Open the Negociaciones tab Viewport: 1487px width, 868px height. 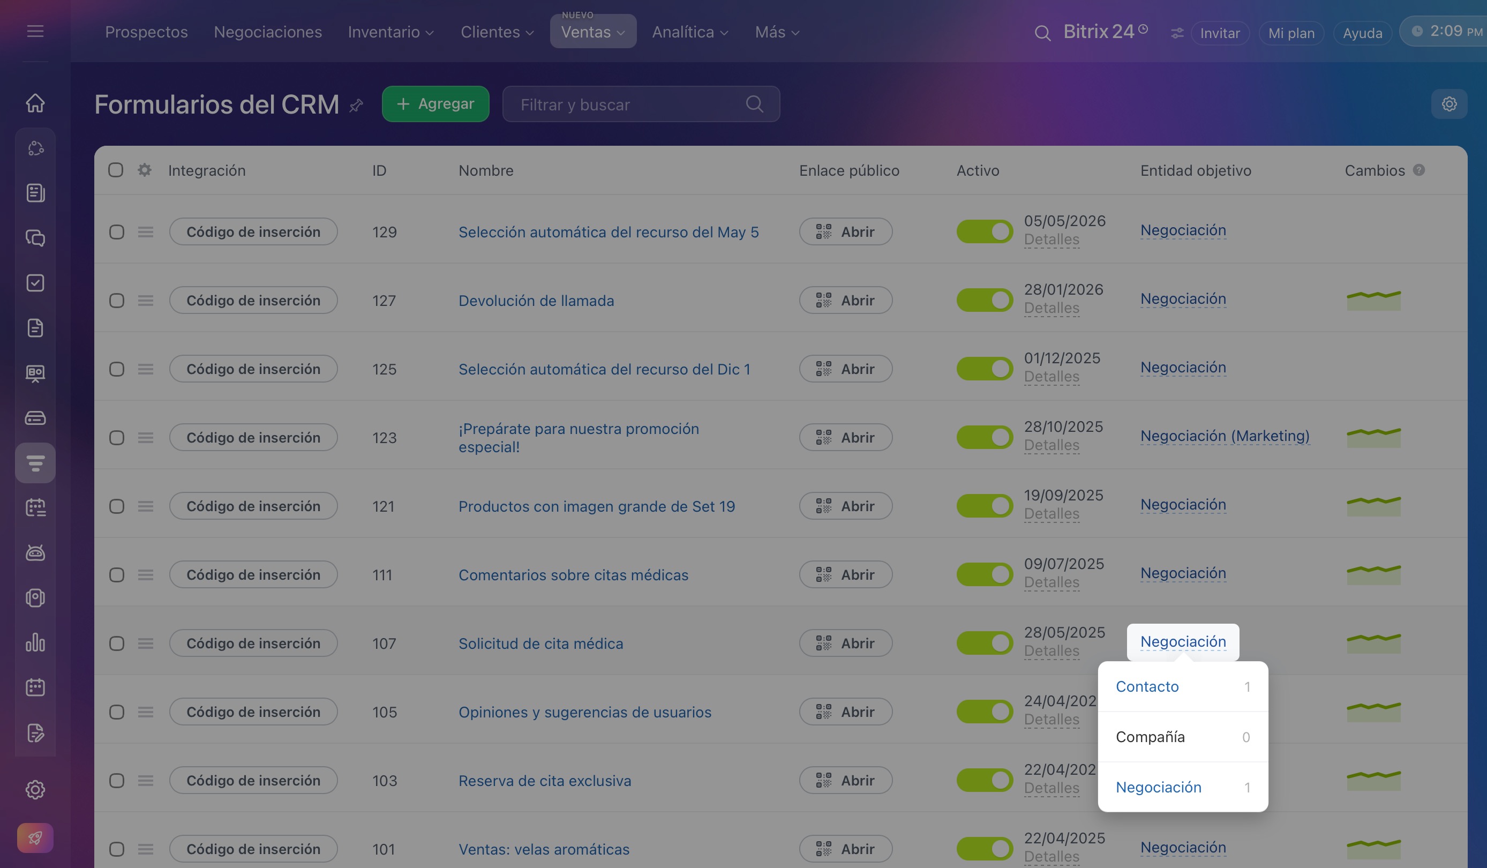click(268, 32)
